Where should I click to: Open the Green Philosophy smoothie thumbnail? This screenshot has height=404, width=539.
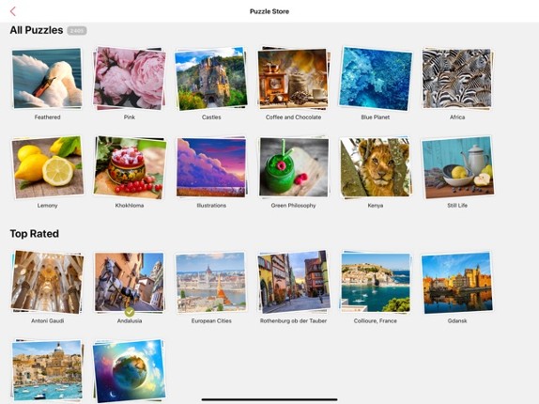293,167
